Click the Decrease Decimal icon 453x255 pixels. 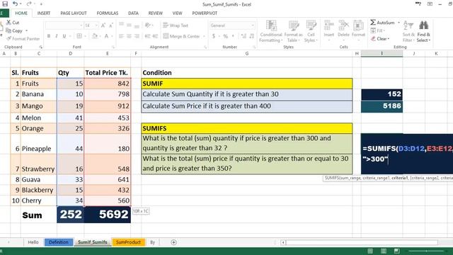click(252, 36)
